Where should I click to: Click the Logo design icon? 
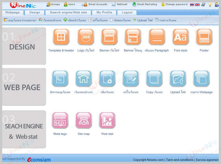click(x=85, y=37)
